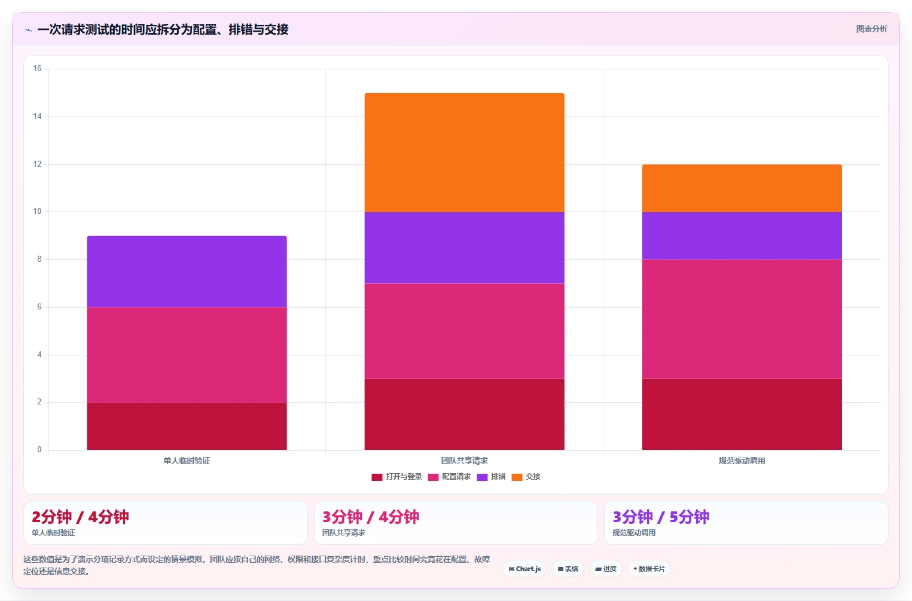This screenshot has width=912, height=601.
Task: Click the crimson 打开与登录 segment of 规范驱动调用 bar
Action: [742, 414]
